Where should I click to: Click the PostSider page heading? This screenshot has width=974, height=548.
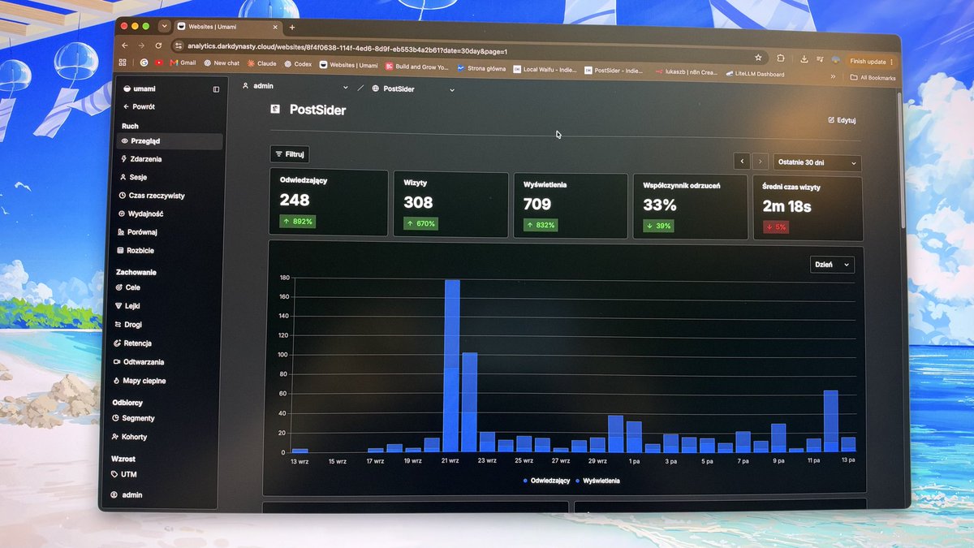point(317,110)
